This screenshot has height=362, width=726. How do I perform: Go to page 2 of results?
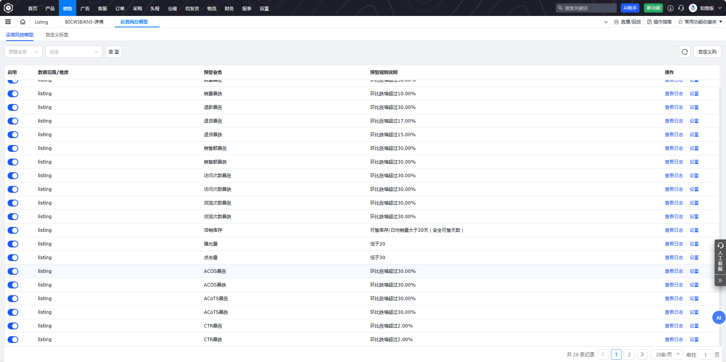(629, 354)
